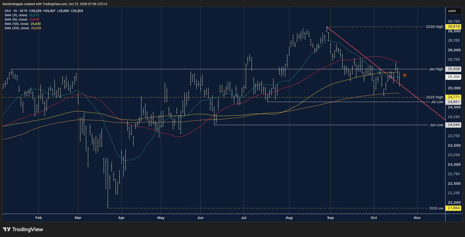The width and height of the screenshot is (465, 237).
Task: Click the orange D marker on the chart
Action: click(x=405, y=75)
